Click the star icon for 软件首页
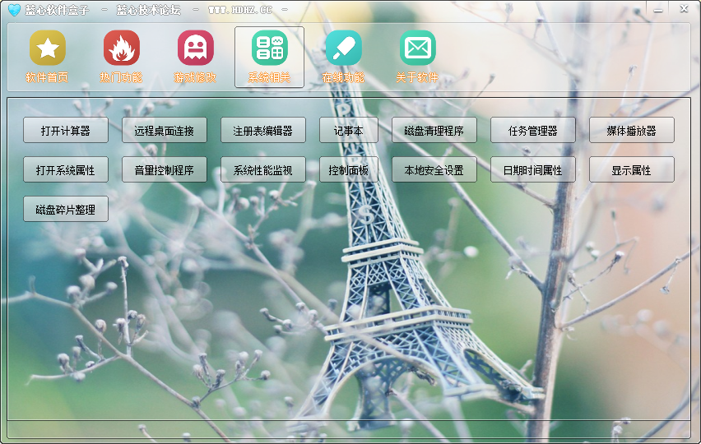Image resolution: width=701 pixels, height=444 pixels. (x=48, y=49)
